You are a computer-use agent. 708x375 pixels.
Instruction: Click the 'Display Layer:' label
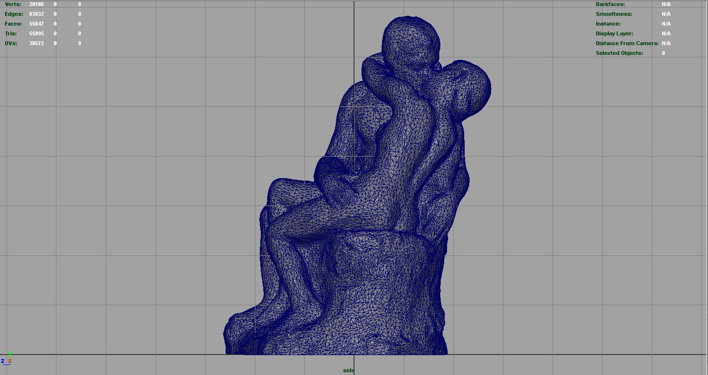pyautogui.click(x=614, y=34)
